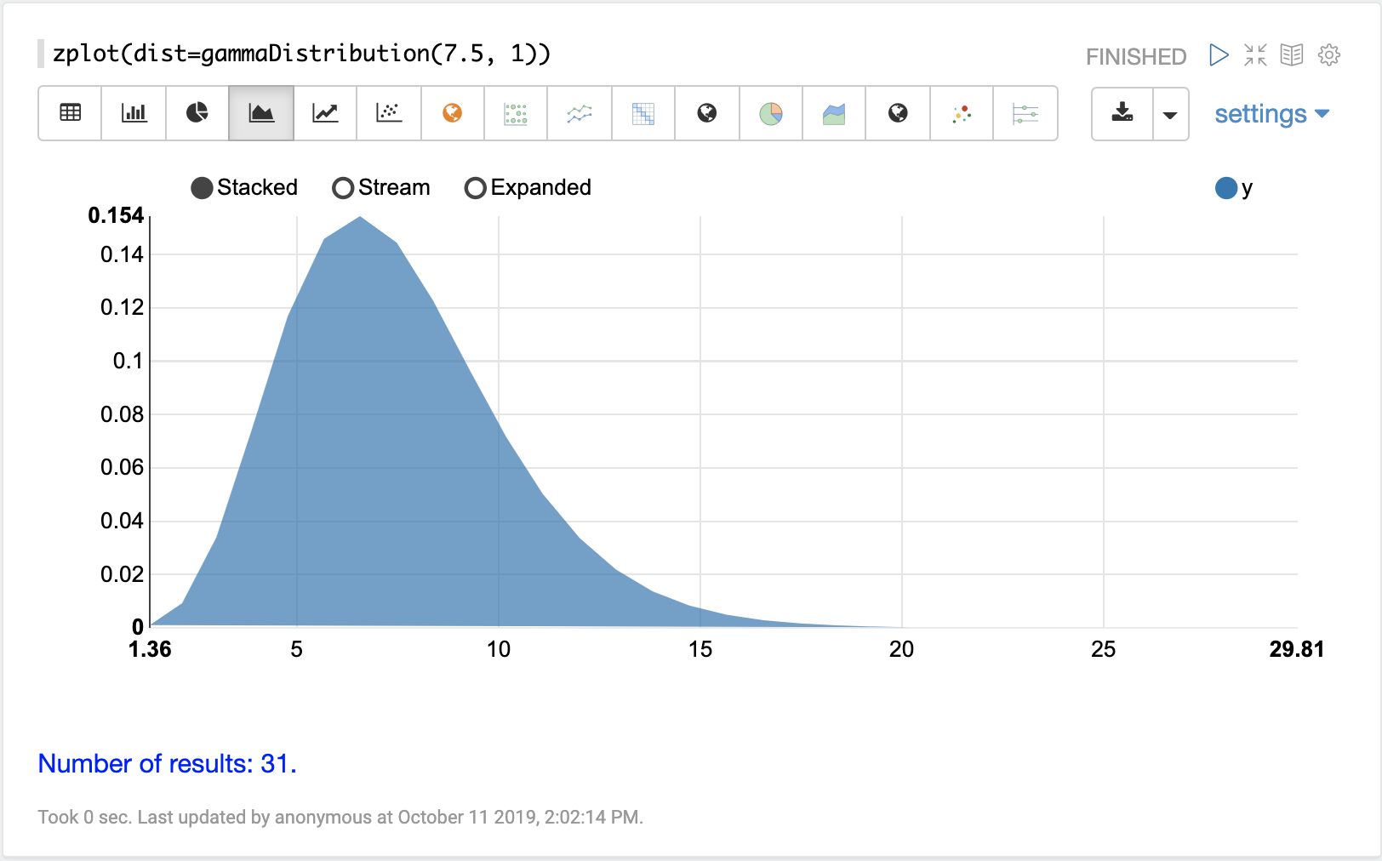Choose the line chart visualization
1382x861 pixels.
325,113
